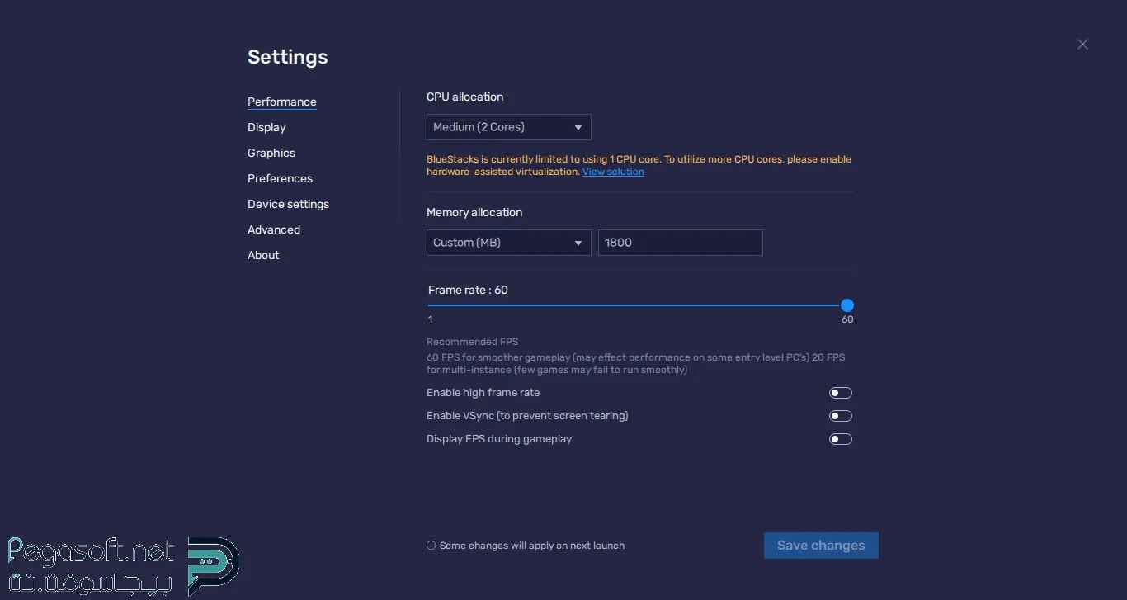Screen dimensions: 1127x600
Task: Select the Device settings tab
Action: (x=288, y=204)
